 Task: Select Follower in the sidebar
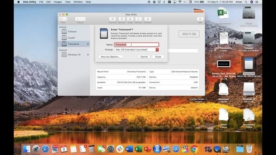tap(72, 31)
